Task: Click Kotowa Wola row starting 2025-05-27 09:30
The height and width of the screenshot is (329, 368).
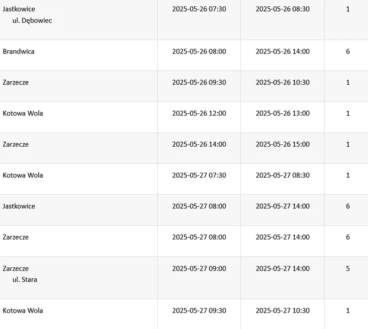Action: (23, 311)
